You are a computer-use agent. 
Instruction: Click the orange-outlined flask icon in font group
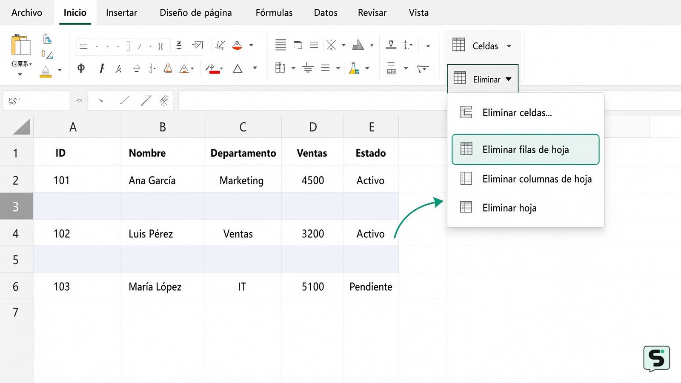click(x=168, y=68)
